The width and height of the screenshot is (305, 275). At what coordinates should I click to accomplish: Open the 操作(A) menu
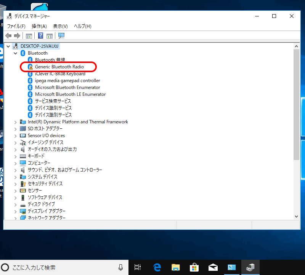click(x=39, y=26)
